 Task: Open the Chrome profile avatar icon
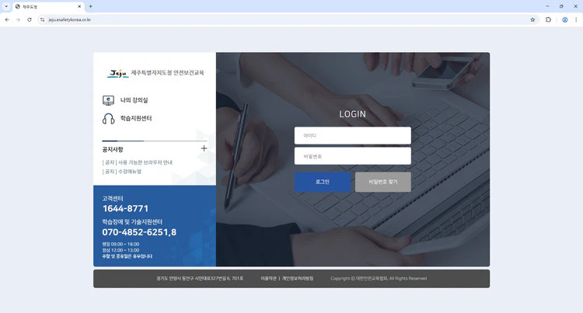point(565,19)
